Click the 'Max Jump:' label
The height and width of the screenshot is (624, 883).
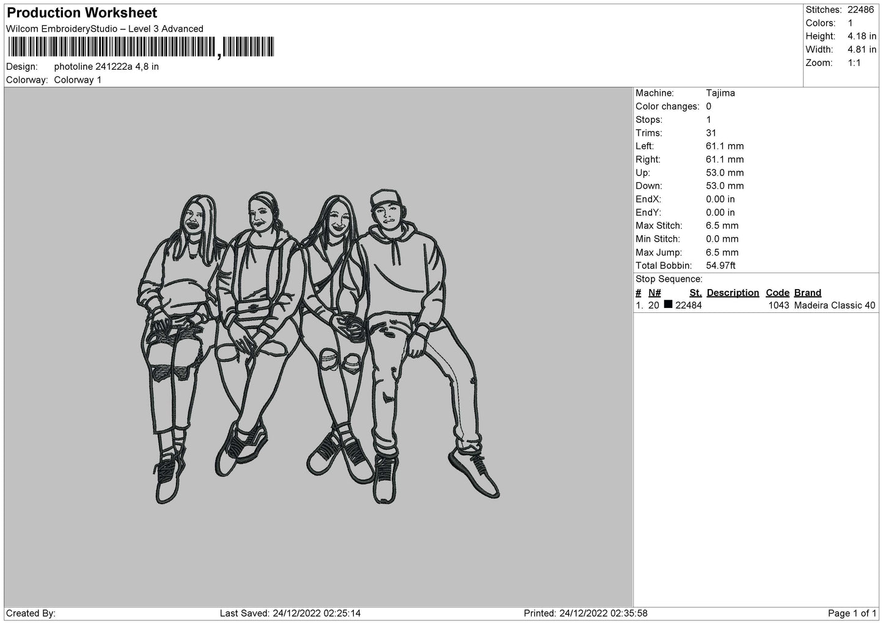[x=656, y=252]
